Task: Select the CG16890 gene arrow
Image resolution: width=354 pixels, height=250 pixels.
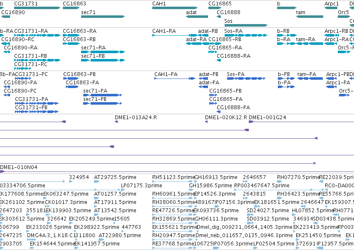Action: pyautogui.click(x=6, y=17)
